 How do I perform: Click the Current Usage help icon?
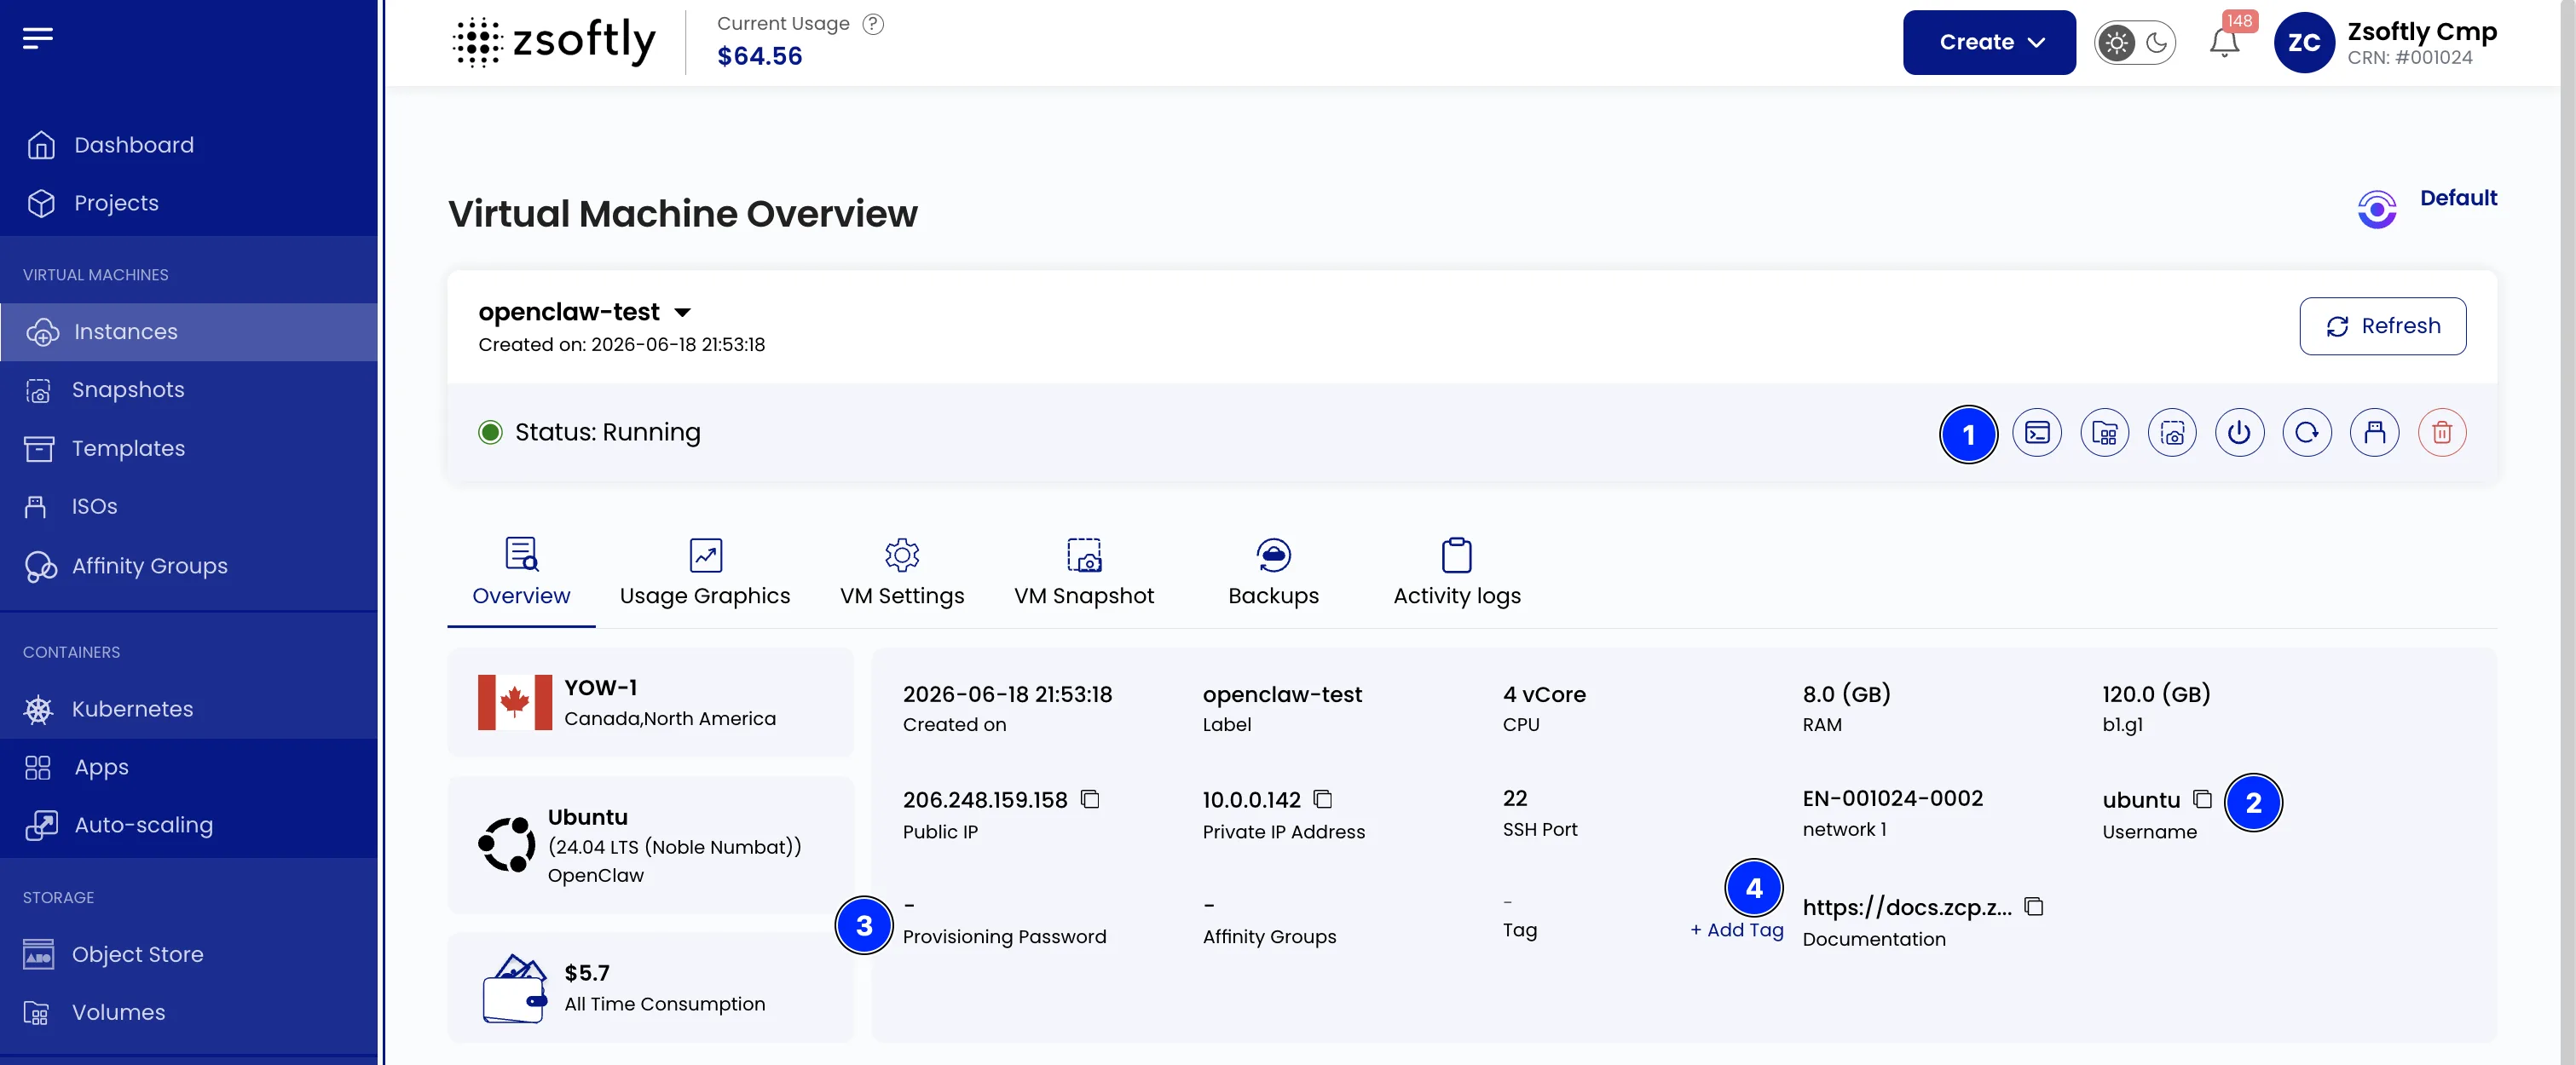873,24
